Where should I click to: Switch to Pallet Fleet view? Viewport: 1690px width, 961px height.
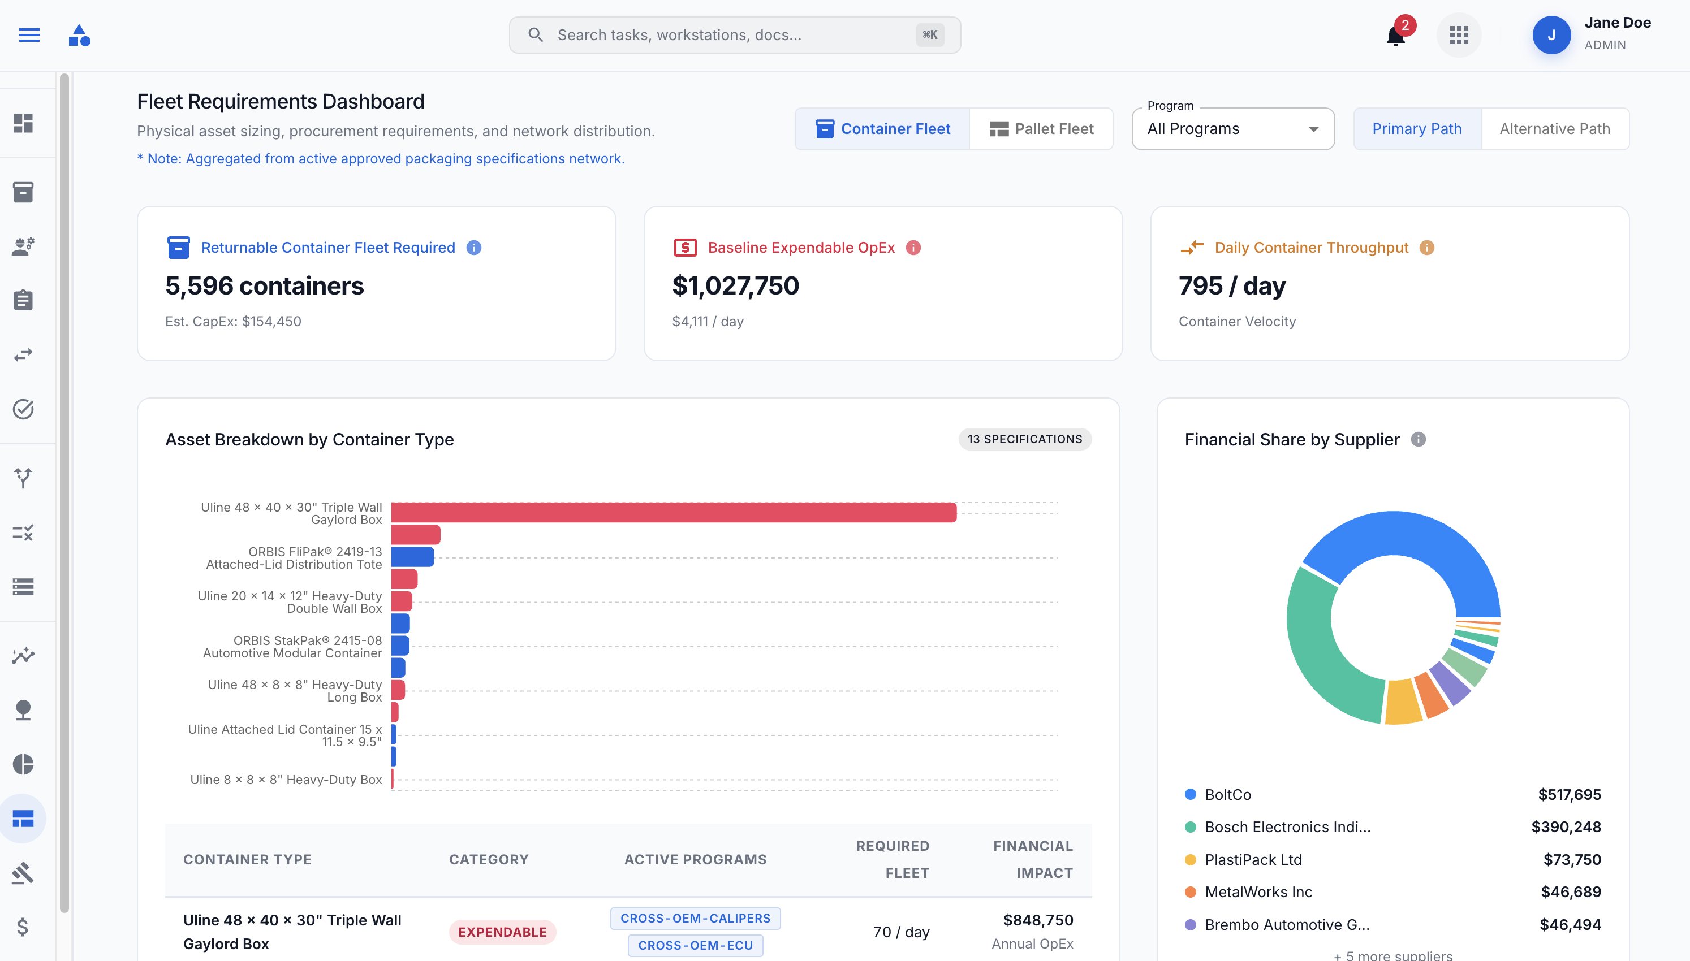(x=1041, y=129)
